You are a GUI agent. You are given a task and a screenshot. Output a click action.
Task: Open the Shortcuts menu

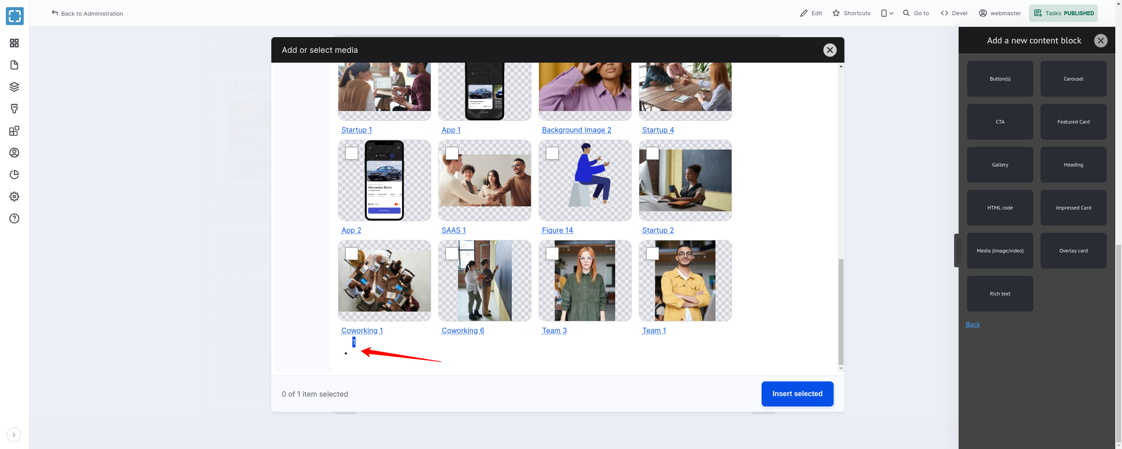(852, 13)
